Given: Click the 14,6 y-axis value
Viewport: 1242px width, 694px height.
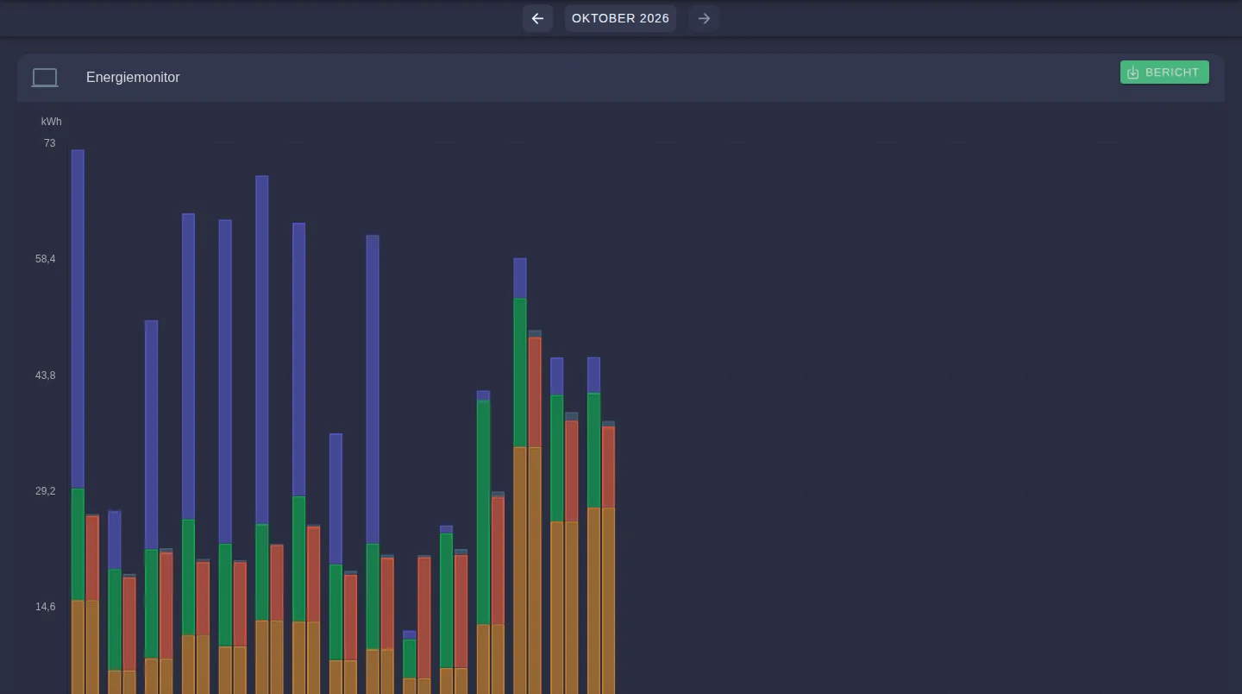Looking at the screenshot, I should click(46, 607).
